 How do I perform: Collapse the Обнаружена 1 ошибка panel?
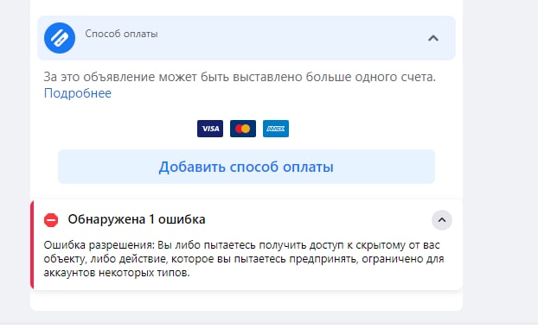click(442, 220)
